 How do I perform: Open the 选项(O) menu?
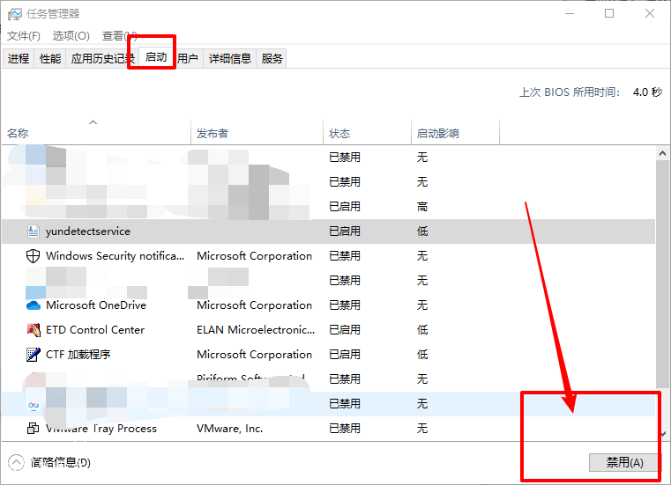[x=71, y=36]
